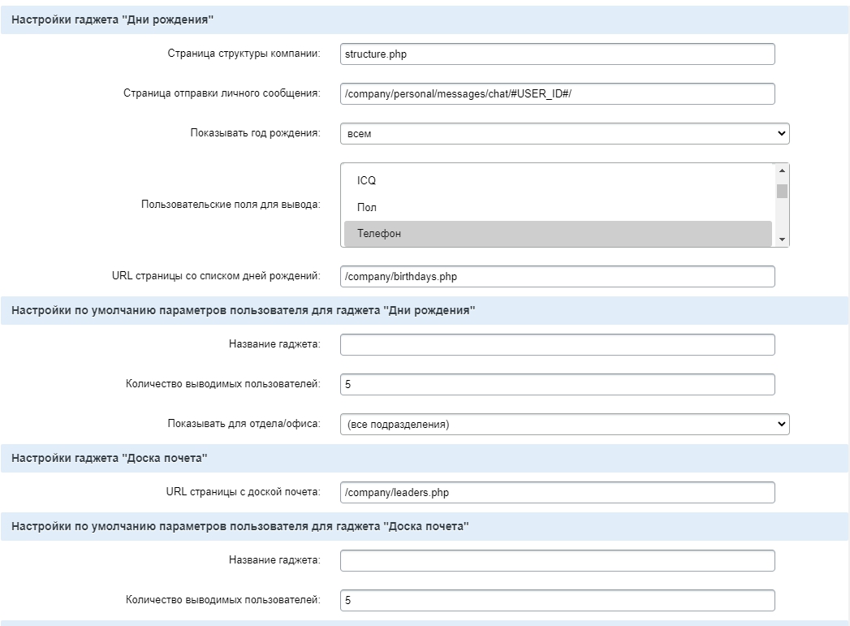Click the listbox scroll up arrow

782,171
